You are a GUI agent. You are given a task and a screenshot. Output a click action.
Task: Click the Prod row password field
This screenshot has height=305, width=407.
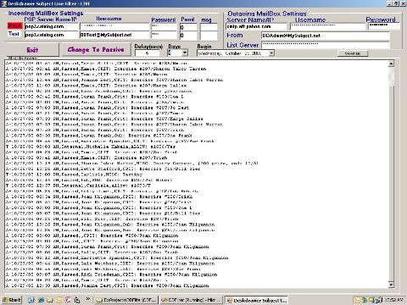[164, 27]
